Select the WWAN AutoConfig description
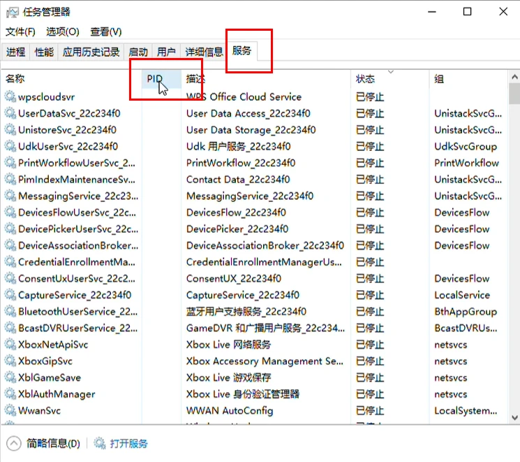This screenshot has width=520, height=462. 230,410
